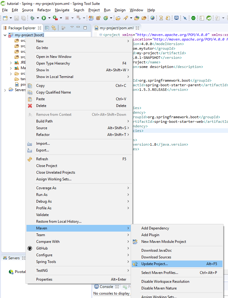Click the New file toolbar icon
Image resolution: width=228 pixels, height=298 pixels.
(5, 18)
